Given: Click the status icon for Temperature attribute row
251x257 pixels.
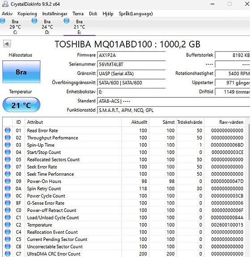Looking at the screenshot, I should (x=8, y=224).
